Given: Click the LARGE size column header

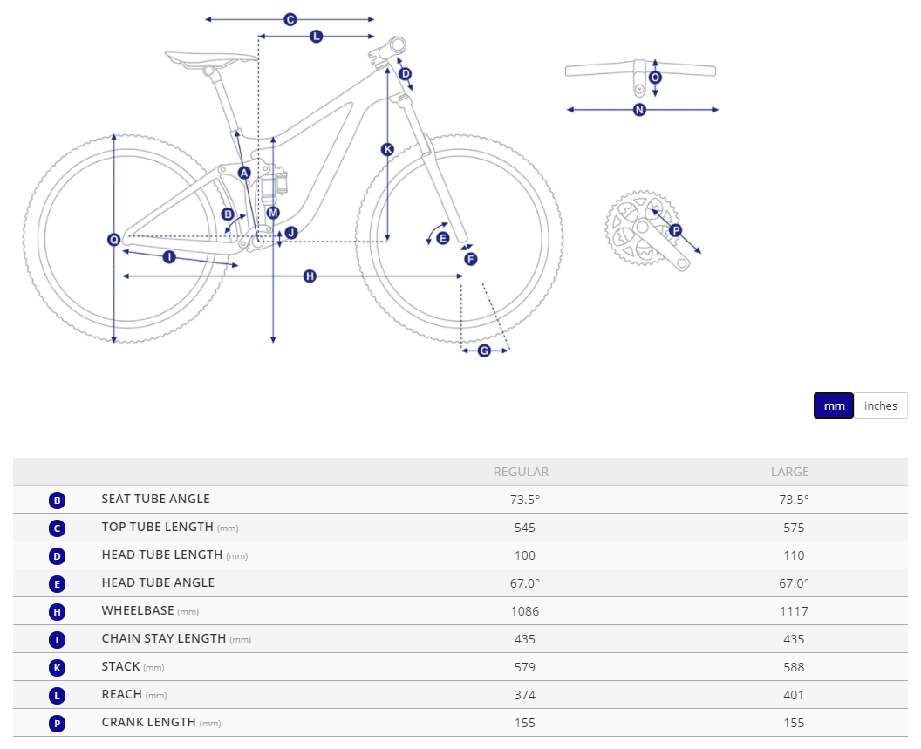Looking at the screenshot, I should (x=789, y=472).
